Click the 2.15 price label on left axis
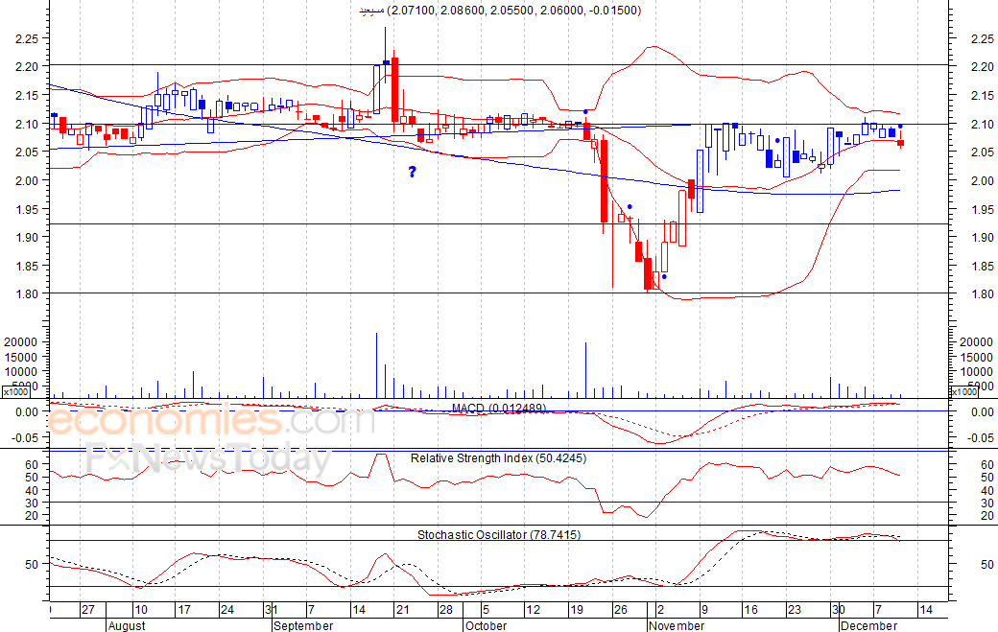The width and height of the screenshot is (998, 632). tap(28, 95)
